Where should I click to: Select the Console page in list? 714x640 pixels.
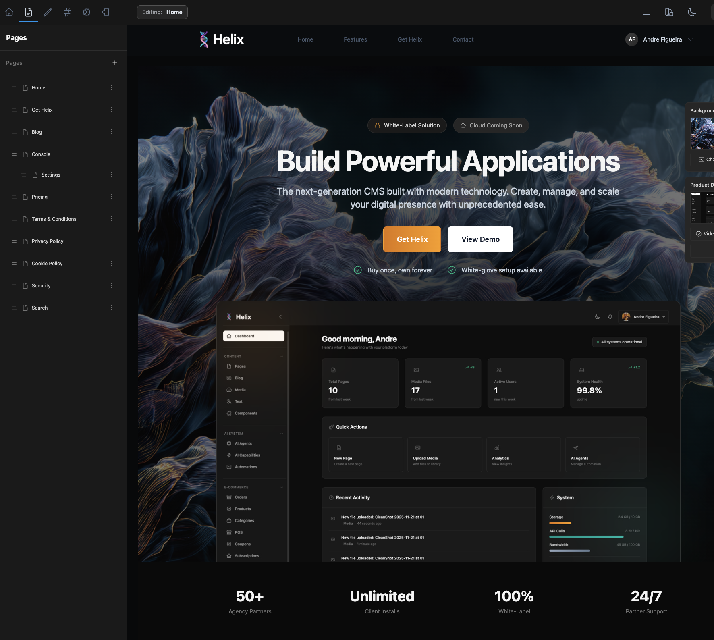[x=41, y=154]
